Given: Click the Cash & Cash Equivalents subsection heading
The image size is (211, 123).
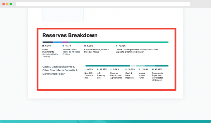Looking at the screenshot, I should (x=60, y=70).
